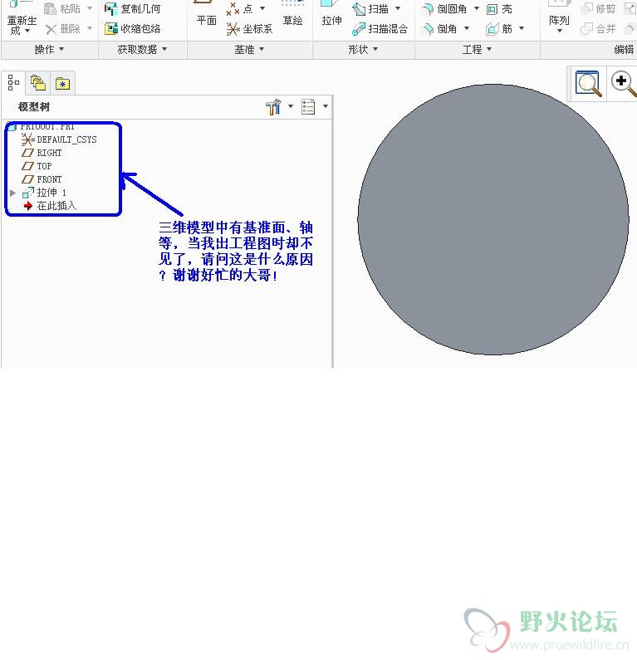
Task: Click 重新生成 (Regenerate) button
Action: pos(21,19)
